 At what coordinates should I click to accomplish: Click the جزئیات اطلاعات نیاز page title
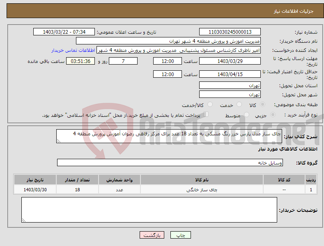[x=294, y=11]
